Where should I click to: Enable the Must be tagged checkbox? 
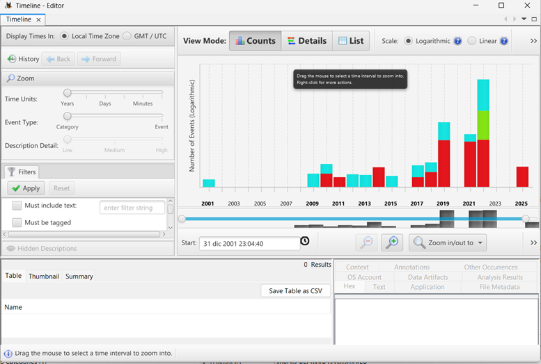pos(17,222)
